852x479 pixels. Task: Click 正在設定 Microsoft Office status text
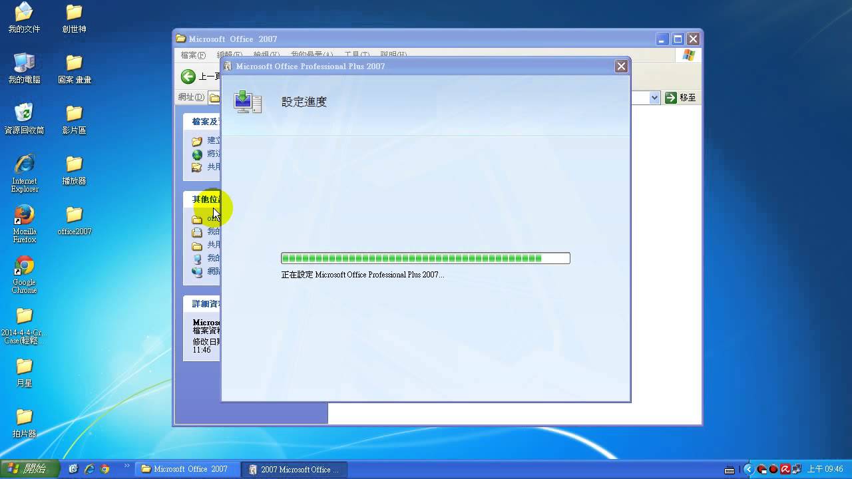362,274
